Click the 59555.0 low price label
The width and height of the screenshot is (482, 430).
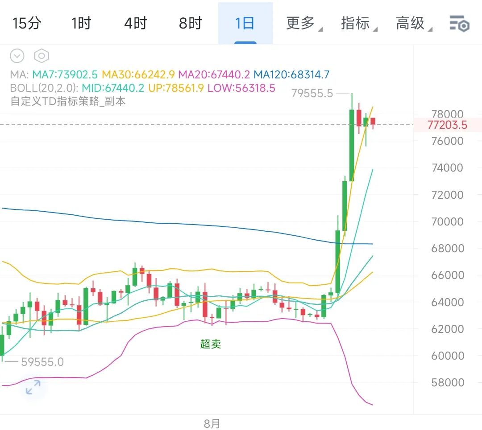[42, 362]
